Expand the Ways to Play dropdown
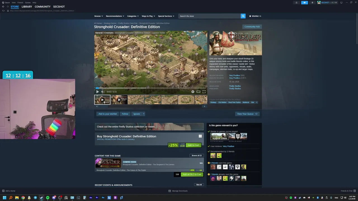The height and width of the screenshot is (201, 358). [x=148, y=16]
